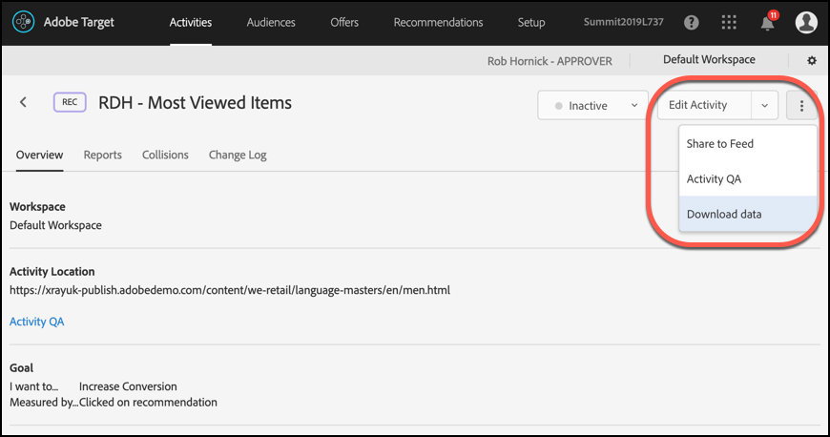Click the Default Workspace selector
The height and width of the screenshot is (437, 830).
pos(709,60)
